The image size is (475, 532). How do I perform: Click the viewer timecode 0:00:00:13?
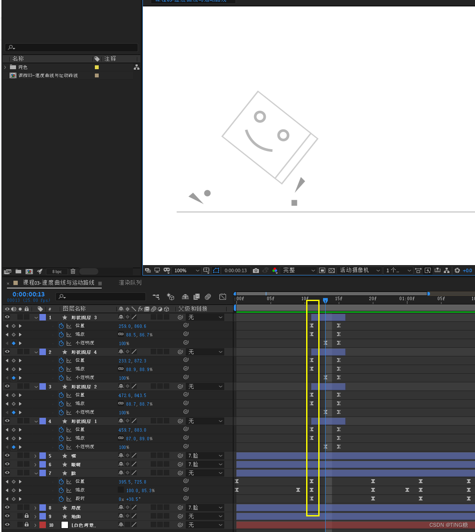236,270
